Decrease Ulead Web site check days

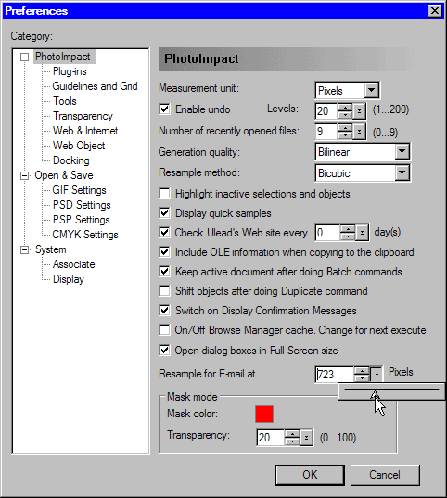click(x=348, y=236)
